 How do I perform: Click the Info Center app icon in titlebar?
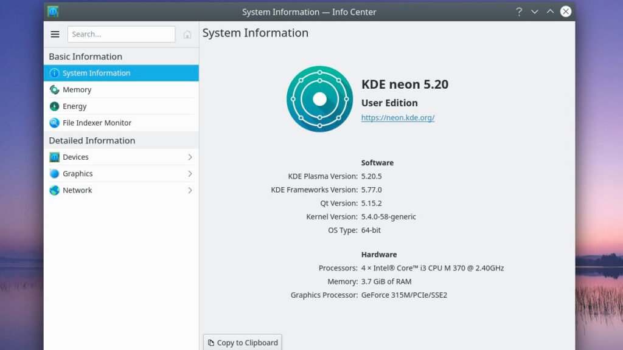pyautogui.click(x=53, y=12)
